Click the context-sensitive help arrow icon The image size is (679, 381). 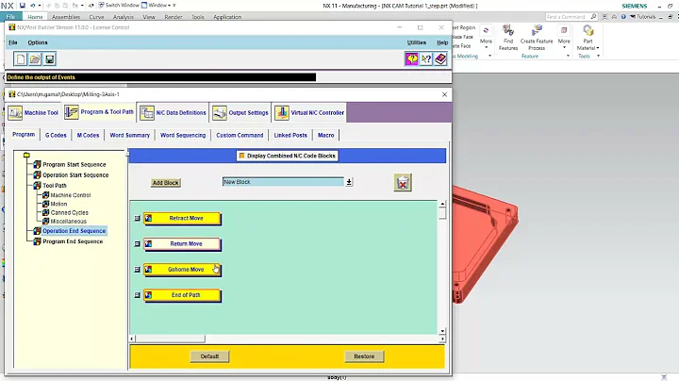click(x=426, y=58)
